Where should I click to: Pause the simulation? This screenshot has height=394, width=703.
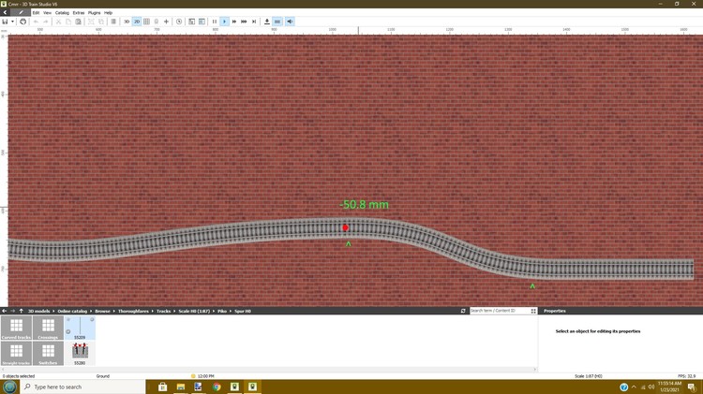click(x=215, y=22)
